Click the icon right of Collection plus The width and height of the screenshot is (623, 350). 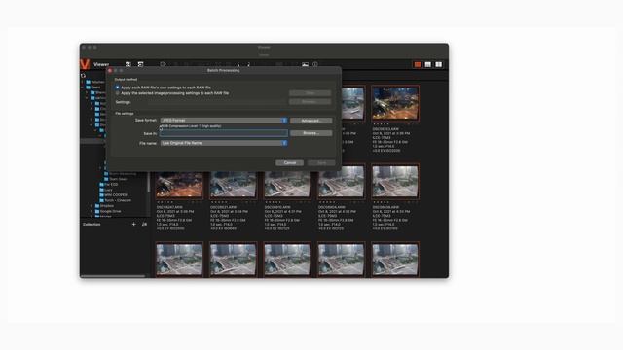(x=144, y=225)
